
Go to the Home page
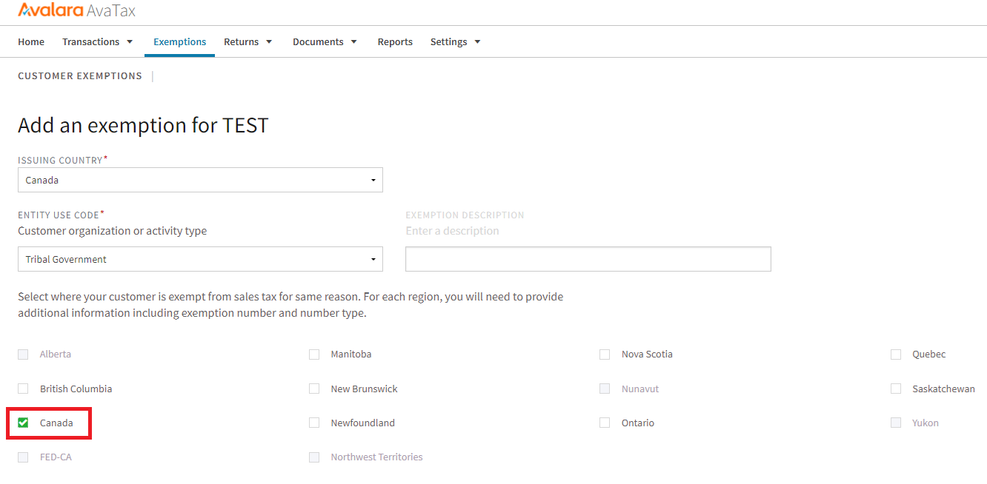(31, 42)
